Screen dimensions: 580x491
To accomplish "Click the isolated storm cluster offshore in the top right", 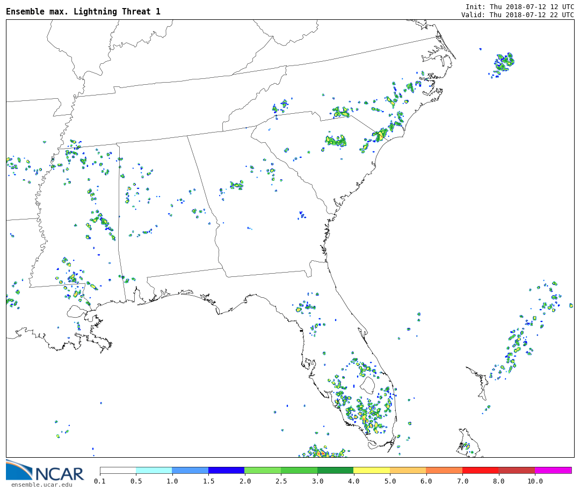I will pos(504,62).
